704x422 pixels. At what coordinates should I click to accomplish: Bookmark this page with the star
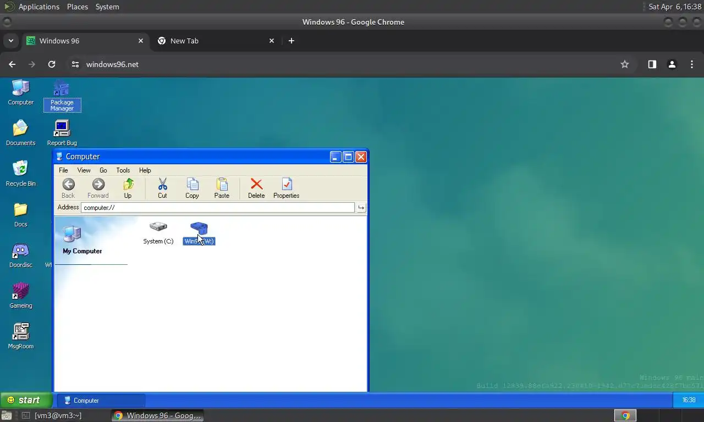[625, 64]
